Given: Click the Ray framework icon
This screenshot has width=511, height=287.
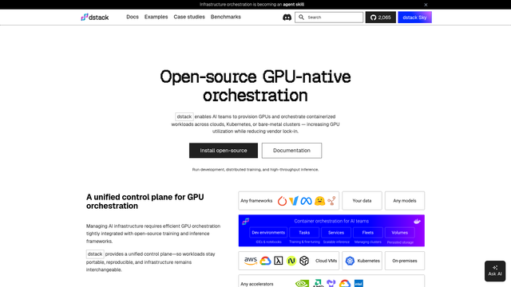Looking at the screenshot, I should (332, 201).
